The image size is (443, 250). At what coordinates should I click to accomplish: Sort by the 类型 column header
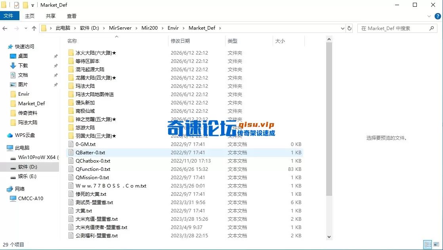pos(233,41)
